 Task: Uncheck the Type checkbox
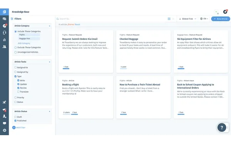click(x=15, y=76)
